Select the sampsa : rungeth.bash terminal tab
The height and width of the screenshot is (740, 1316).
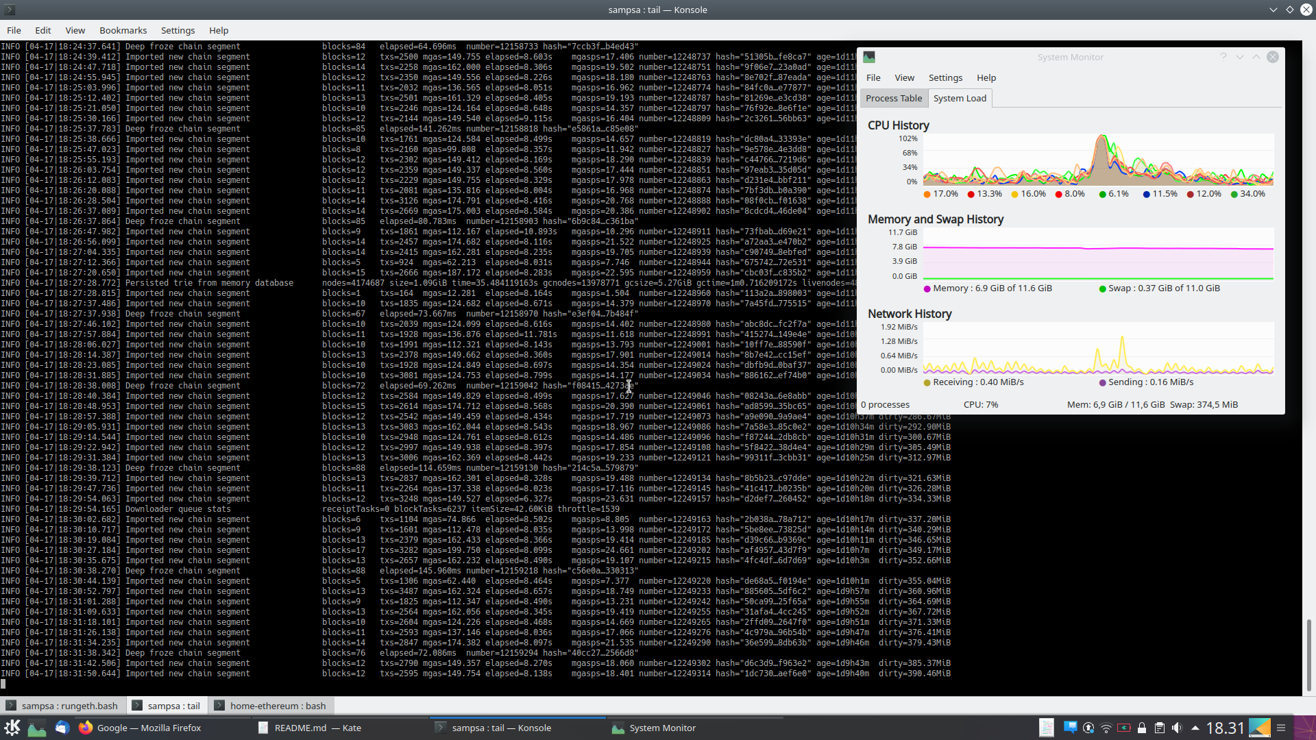pos(69,706)
